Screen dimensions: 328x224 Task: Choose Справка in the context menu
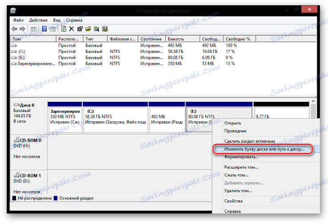pyautogui.click(x=232, y=211)
